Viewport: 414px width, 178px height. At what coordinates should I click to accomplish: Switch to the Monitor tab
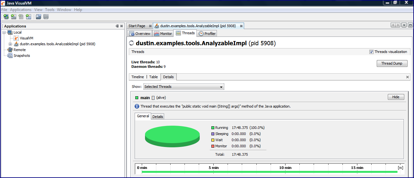click(x=163, y=34)
